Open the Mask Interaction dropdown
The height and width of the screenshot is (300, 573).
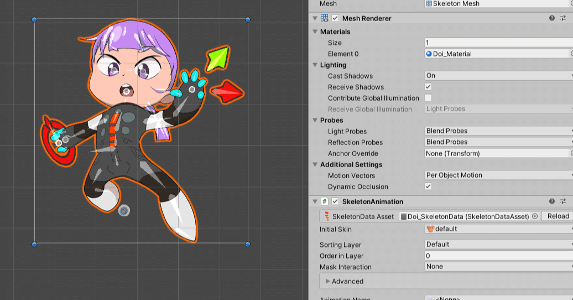(x=498, y=266)
